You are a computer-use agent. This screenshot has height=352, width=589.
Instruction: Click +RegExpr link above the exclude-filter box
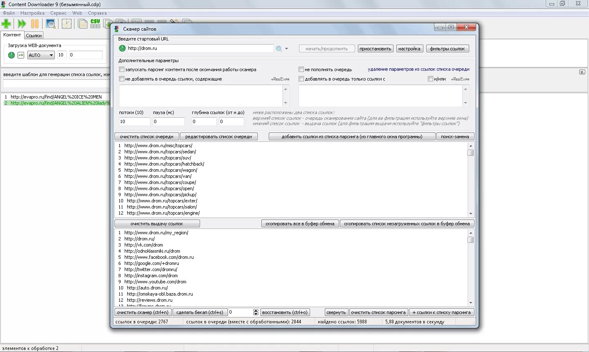[x=280, y=79]
